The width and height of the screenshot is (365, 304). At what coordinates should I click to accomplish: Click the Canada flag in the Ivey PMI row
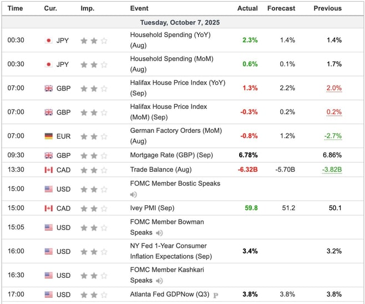48,208
